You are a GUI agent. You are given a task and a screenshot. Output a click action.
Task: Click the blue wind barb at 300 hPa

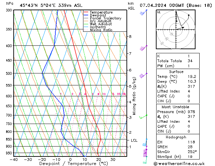(x=143, y=12)
